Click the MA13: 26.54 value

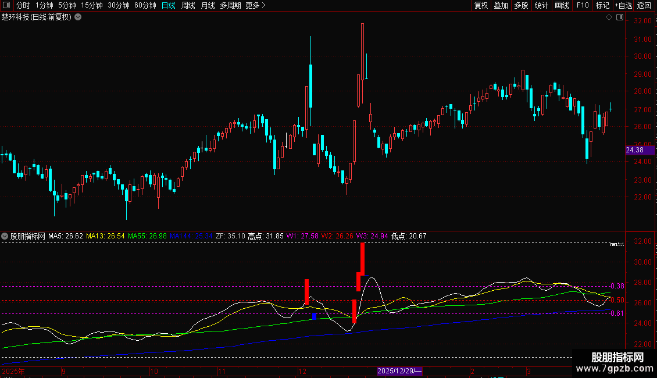click(105, 236)
